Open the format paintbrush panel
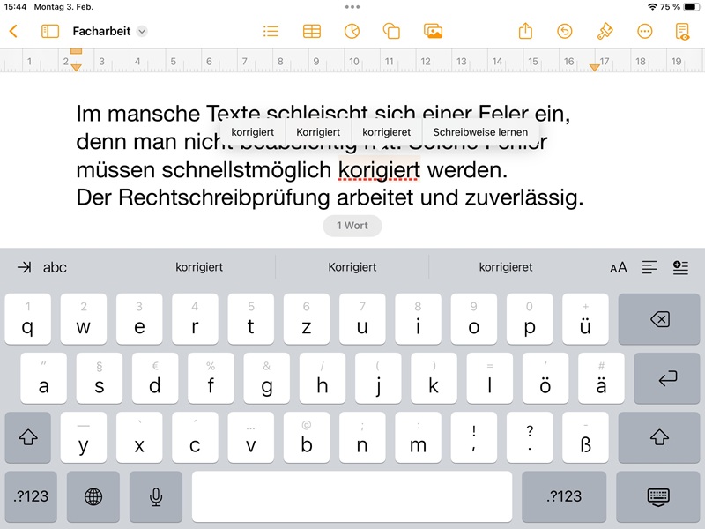Viewport: 705px width, 529px height. (x=605, y=31)
